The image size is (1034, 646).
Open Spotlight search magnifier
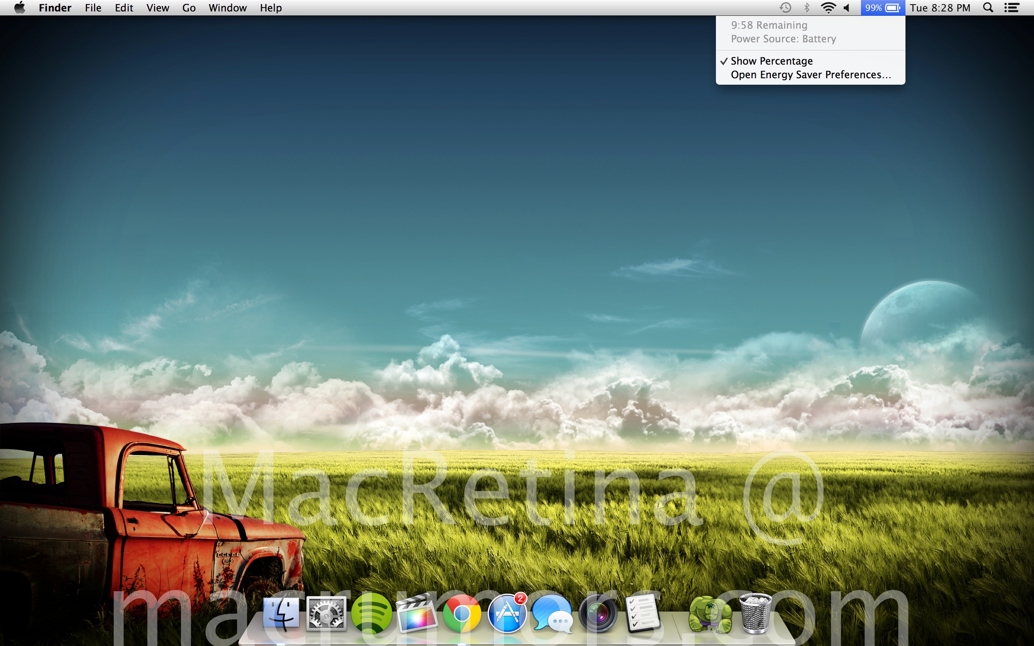pyautogui.click(x=988, y=8)
